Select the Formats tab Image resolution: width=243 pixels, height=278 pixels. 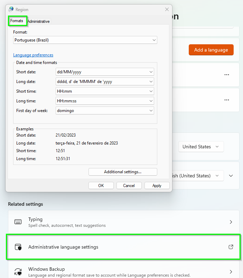pyautogui.click(x=17, y=21)
